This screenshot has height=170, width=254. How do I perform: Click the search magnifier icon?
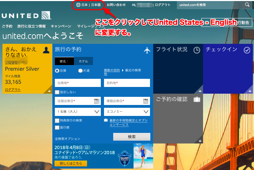(247, 5)
